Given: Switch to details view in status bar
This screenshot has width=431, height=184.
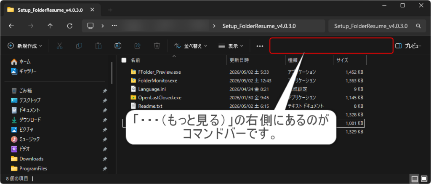Looking at the screenshot, I should [414, 179].
